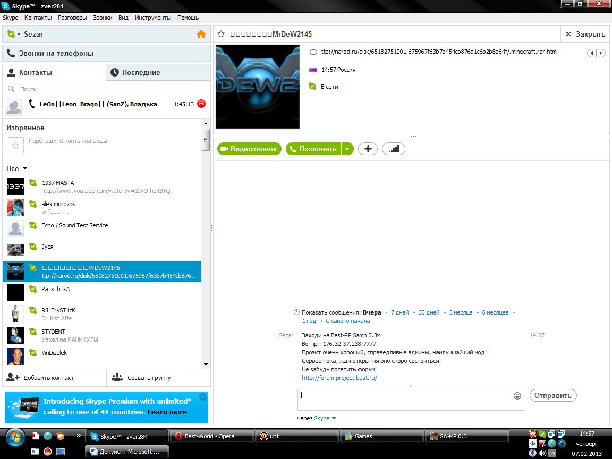Viewport: 612px width, 459px height.
Task: Open the Инструменты menu
Action: coord(153,18)
